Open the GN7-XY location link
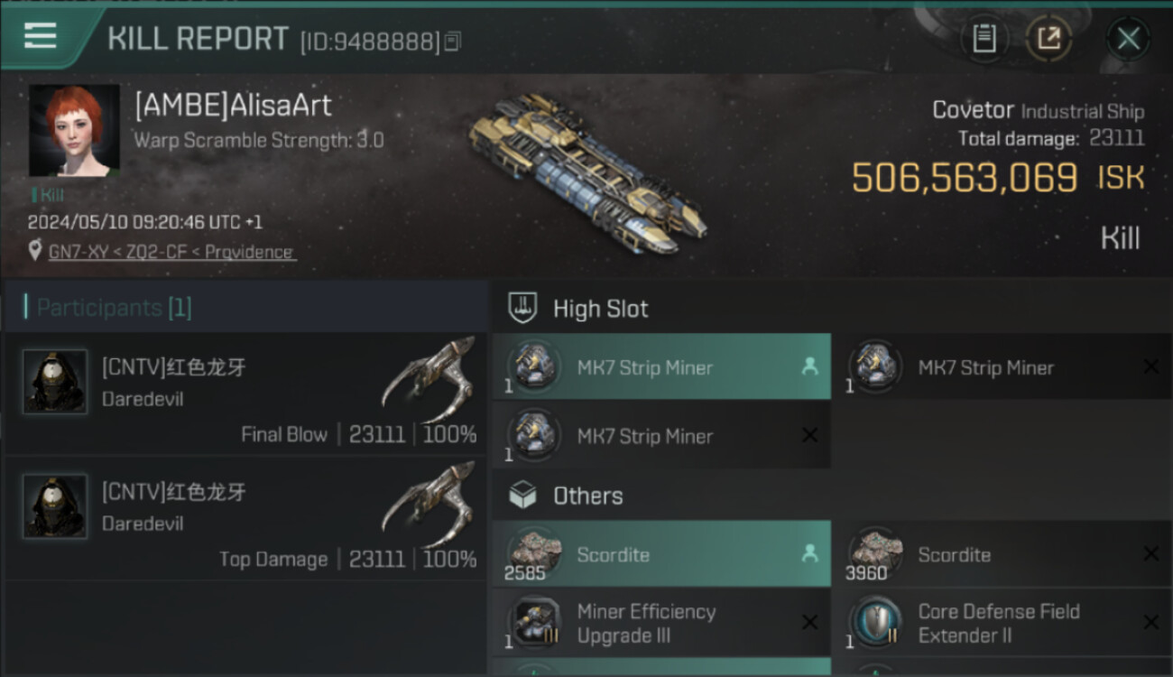Viewport: 1173px width, 677px height. click(x=171, y=252)
